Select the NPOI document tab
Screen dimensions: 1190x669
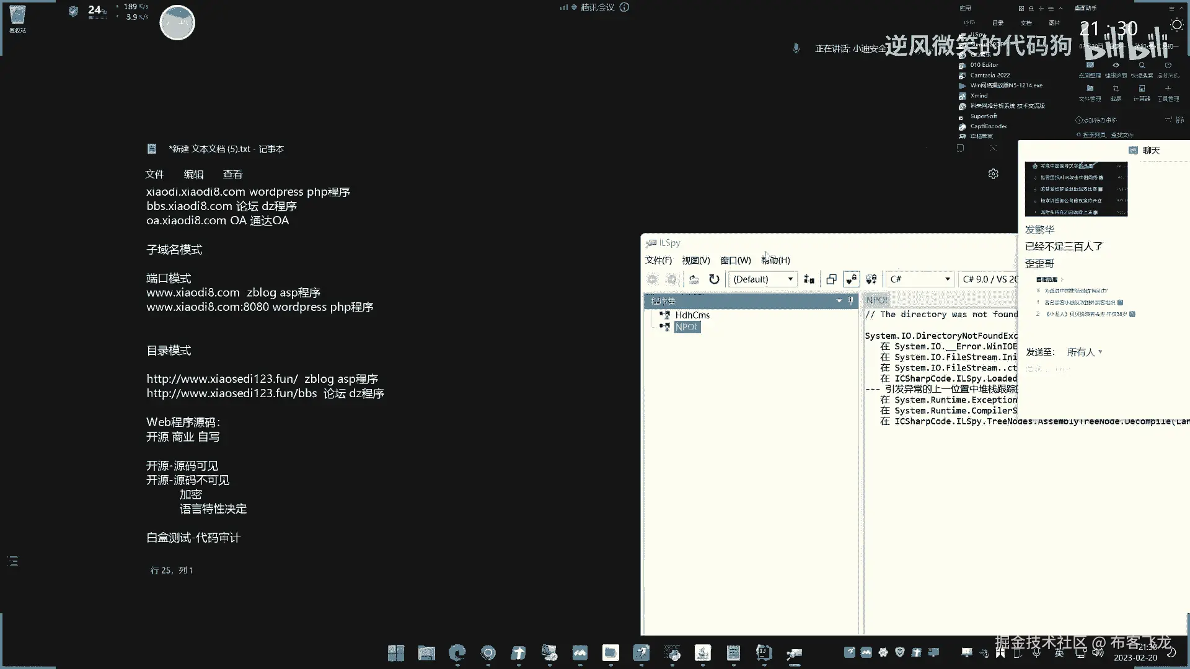coord(876,300)
